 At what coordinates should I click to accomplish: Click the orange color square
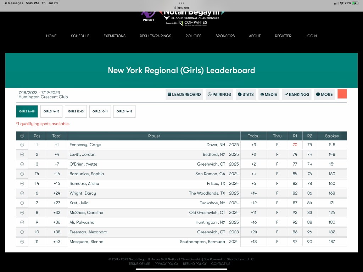point(342,94)
